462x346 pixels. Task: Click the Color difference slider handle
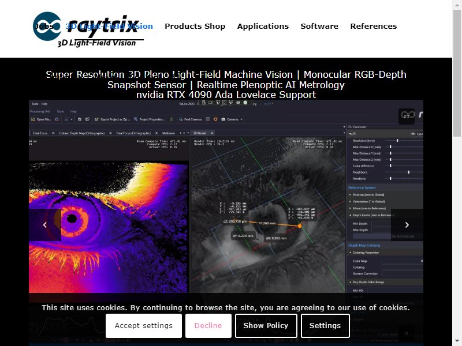tap(391, 166)
